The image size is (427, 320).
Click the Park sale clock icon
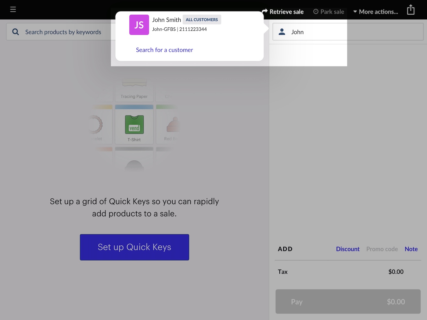316,12
